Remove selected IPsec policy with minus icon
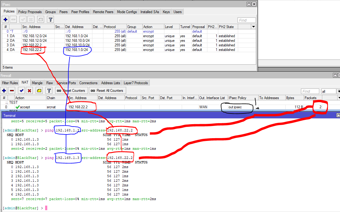Screen dimensions: 340x212 (x=13, y=20)
